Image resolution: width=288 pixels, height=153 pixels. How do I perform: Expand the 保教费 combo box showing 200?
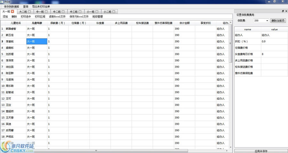pyautogui.click(x=267, y=21)
